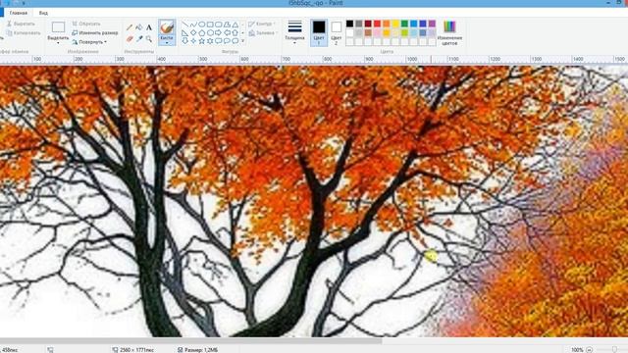This screenshot has height=353, width=628.
Task: Open the Rotate (Повернуть) dropdown
Action: [89, 42]
